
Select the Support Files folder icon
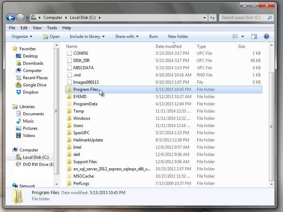(69, 162)
